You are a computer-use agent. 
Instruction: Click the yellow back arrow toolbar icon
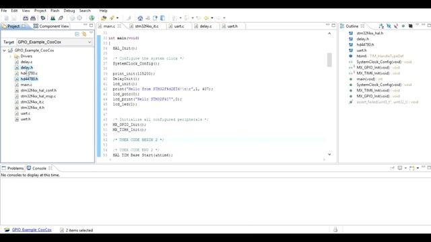[x=206, y=18]
